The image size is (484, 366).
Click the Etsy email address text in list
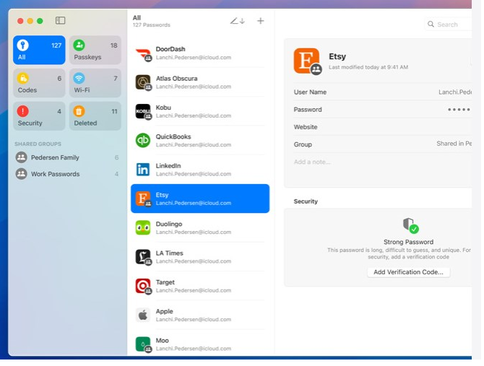coord(193,203)
